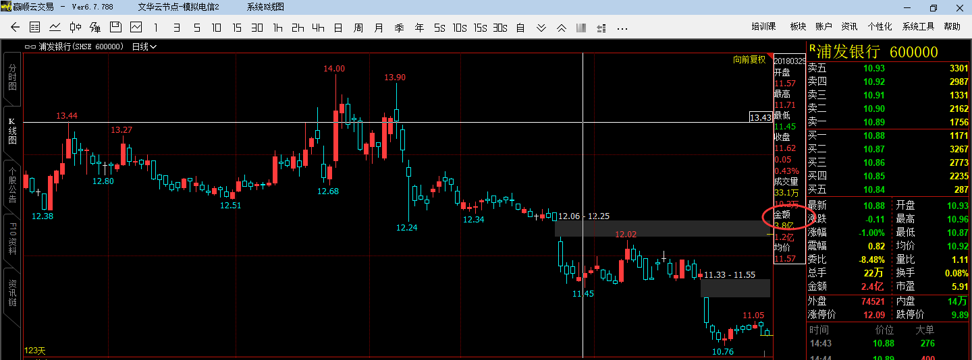This screenshot has height=360, width=972.
Task: Open the 日线 period dropdown
Action: click(144, 47)
